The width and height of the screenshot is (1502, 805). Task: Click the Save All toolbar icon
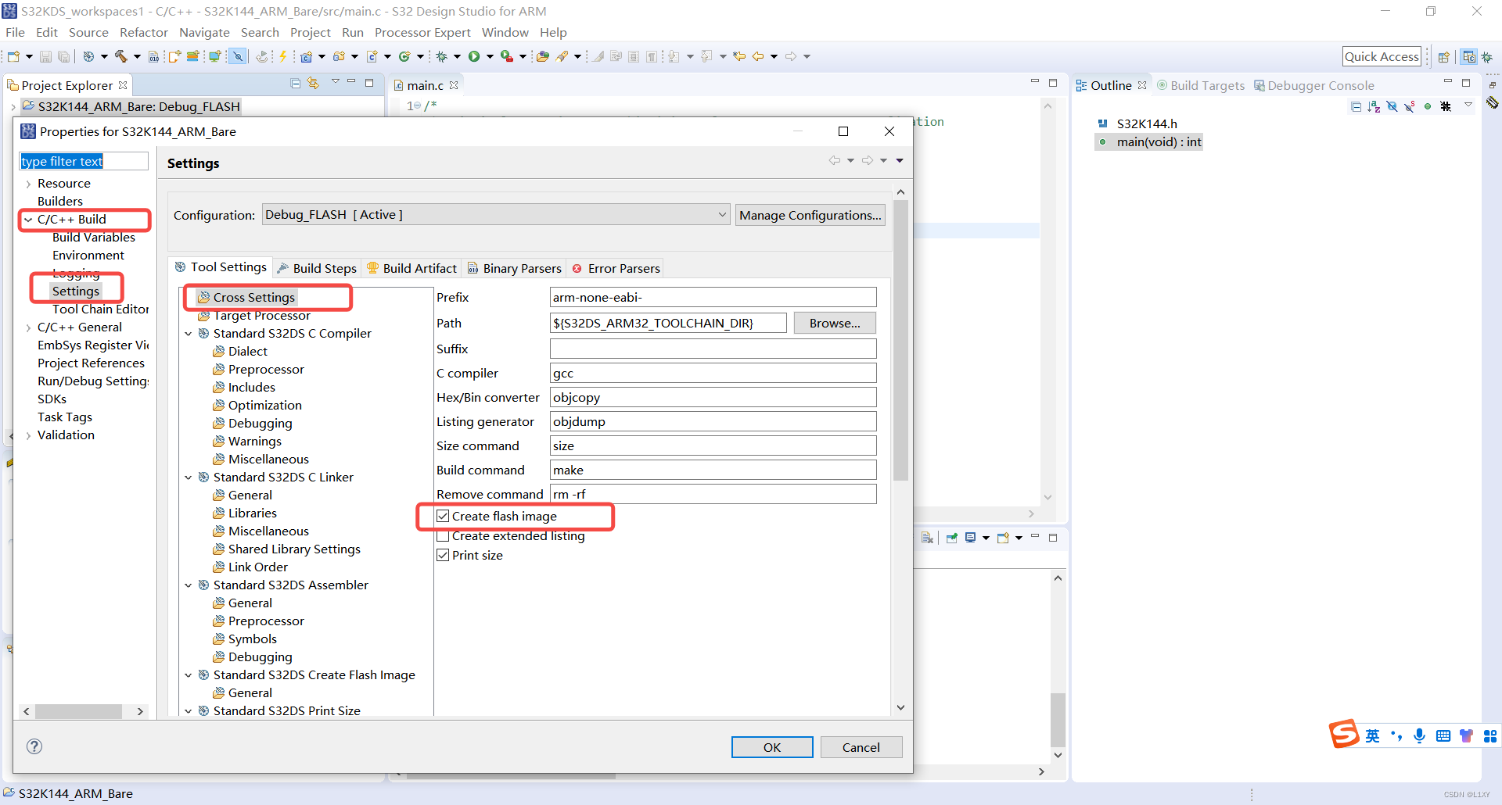64,56
